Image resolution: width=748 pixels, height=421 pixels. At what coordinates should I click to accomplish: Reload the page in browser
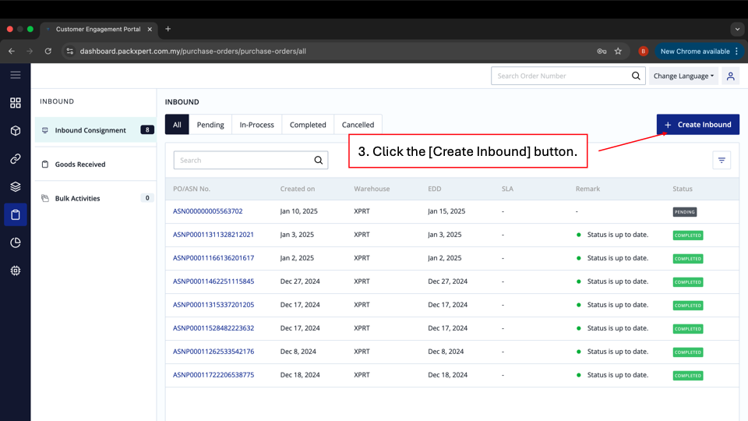tap(48, 51)
